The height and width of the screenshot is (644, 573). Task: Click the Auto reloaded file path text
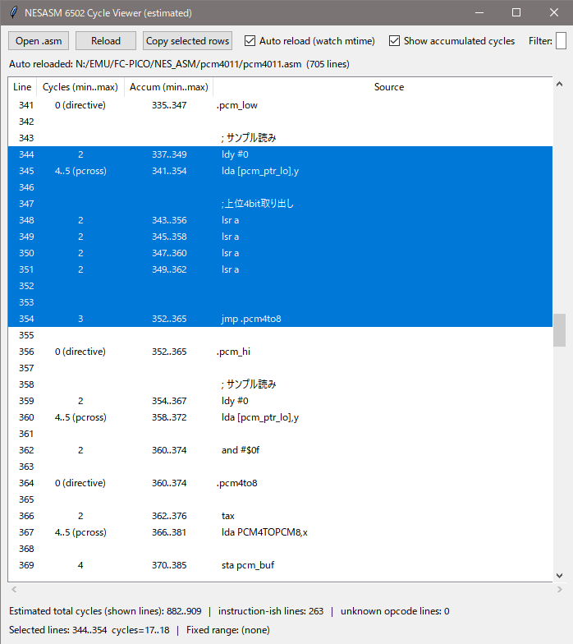pyautogui.click(x=179, y=64)
